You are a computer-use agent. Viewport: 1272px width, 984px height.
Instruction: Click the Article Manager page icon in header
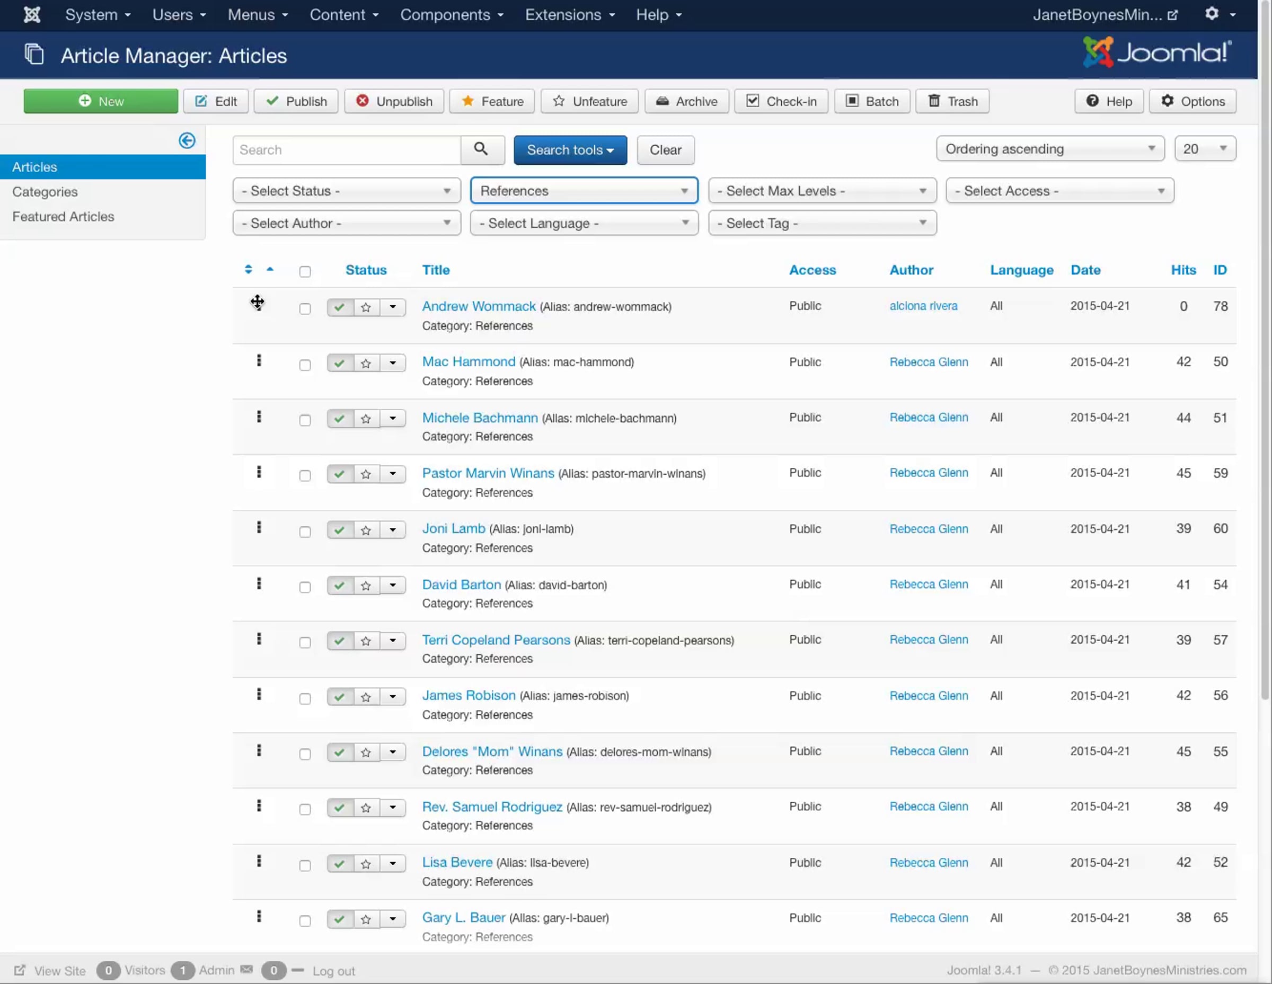click(x=34, y=55)
